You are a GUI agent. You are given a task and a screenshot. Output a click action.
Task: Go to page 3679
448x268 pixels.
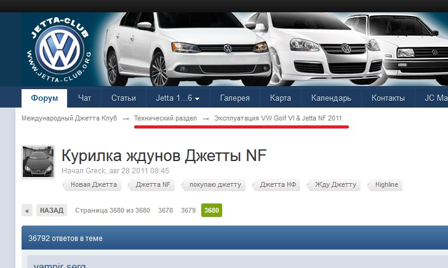coord(188,210)
